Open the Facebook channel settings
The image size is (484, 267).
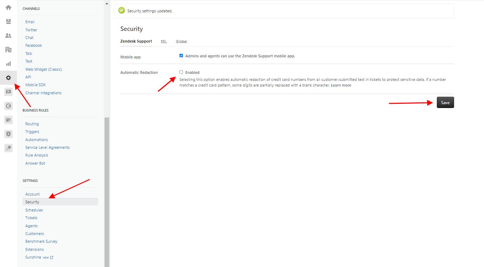pos(34,45)
